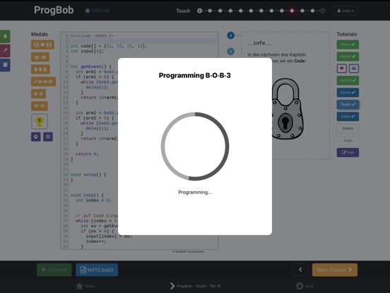Click the padlock illustration in info panel

288,108
